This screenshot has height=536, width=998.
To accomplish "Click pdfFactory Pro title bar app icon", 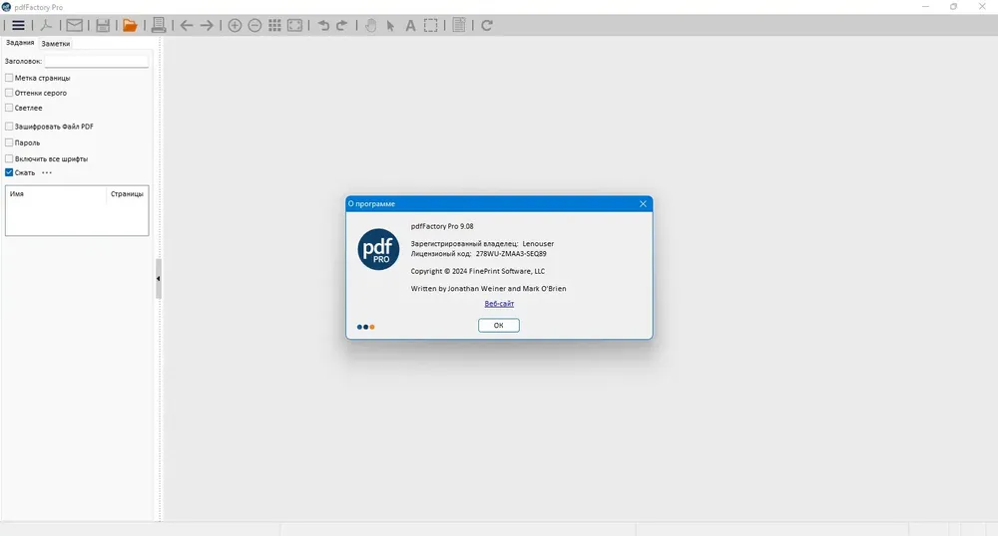I will (x=6, y=7).
